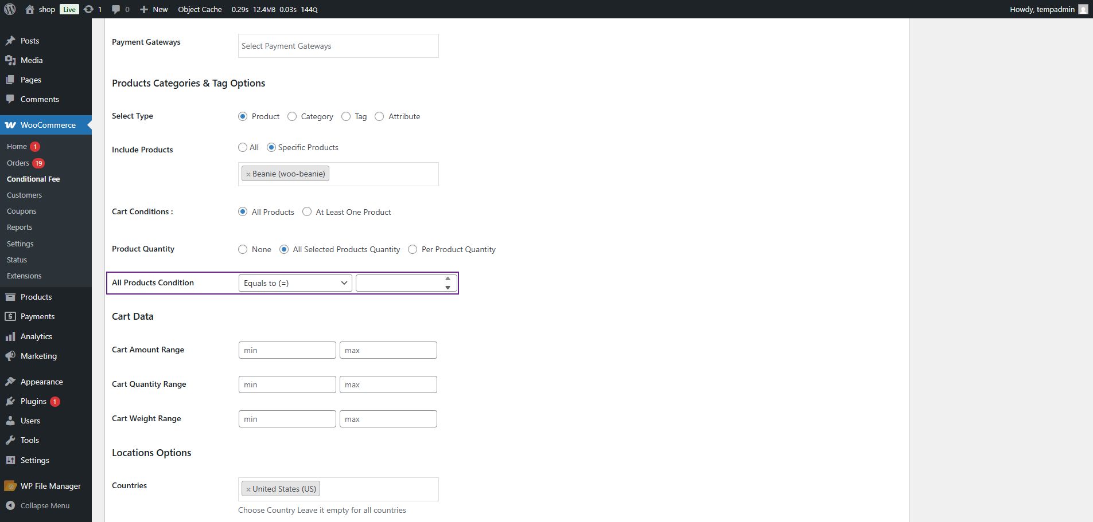Focus Cart Weight Range max field
The width and height of the screenshot is (1093, 522).
tap(388, 419)
